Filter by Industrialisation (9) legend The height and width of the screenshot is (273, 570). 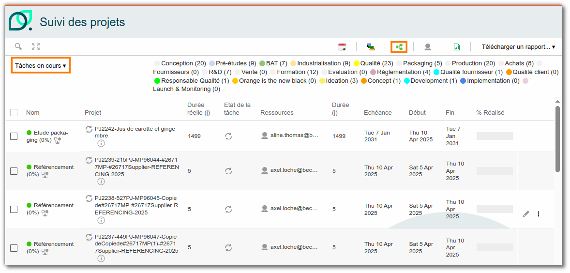point(320,63)
